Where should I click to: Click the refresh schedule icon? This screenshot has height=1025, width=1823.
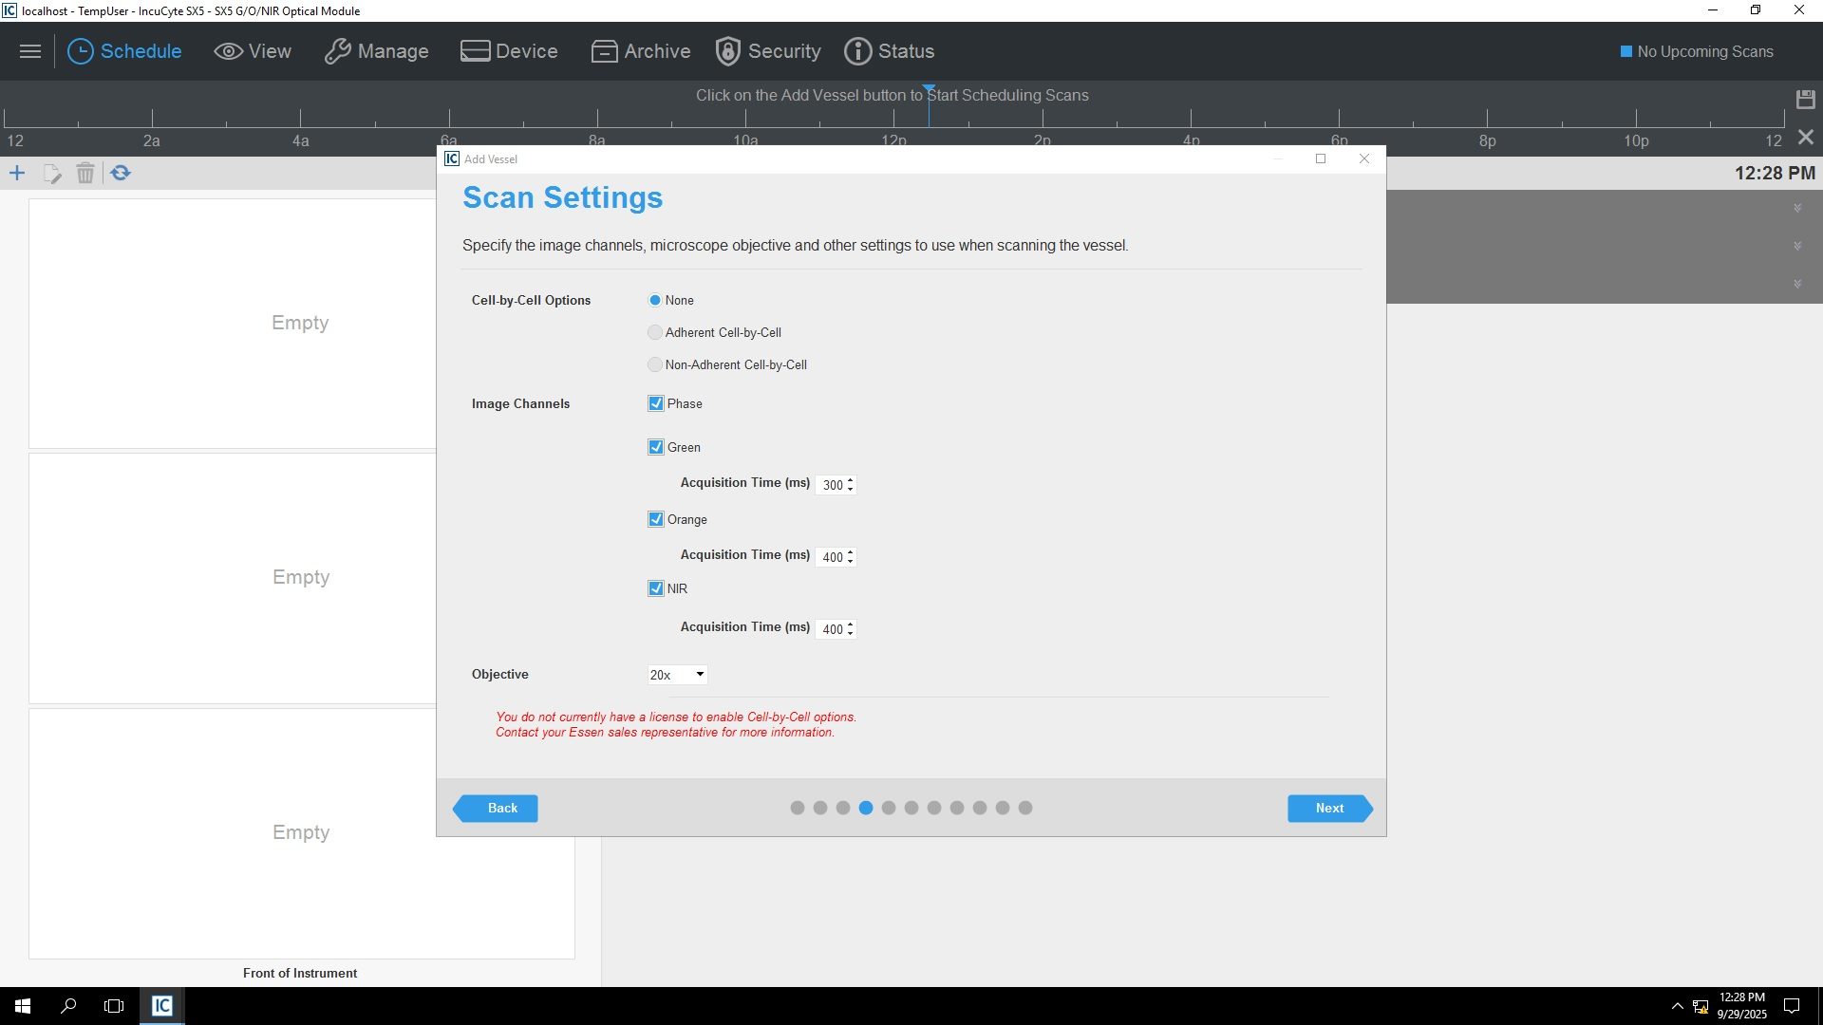point(121,173)
